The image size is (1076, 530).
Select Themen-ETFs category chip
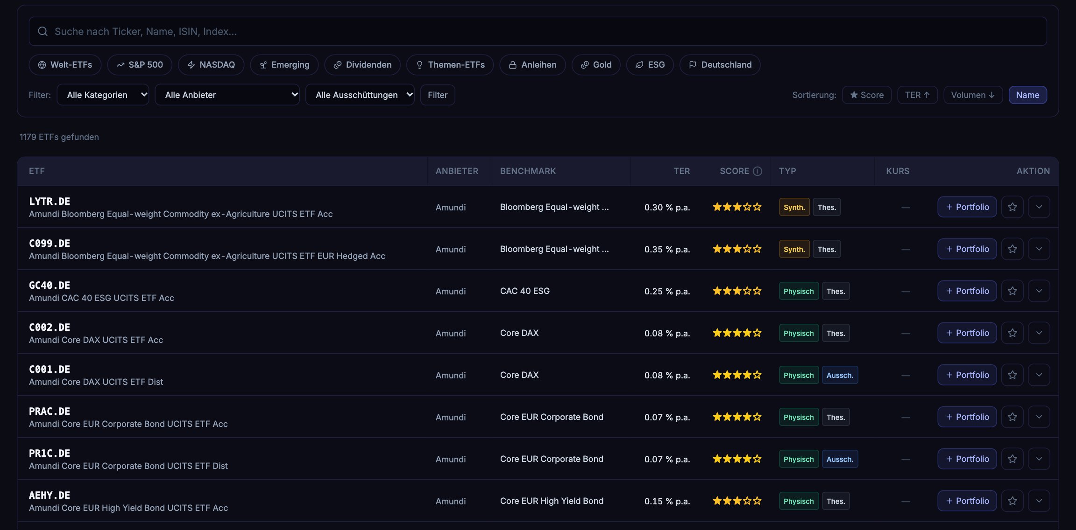[x=450, y=65]
